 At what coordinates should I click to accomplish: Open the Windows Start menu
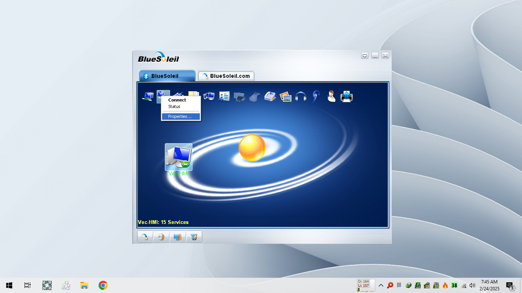click(x=9, y=285)
